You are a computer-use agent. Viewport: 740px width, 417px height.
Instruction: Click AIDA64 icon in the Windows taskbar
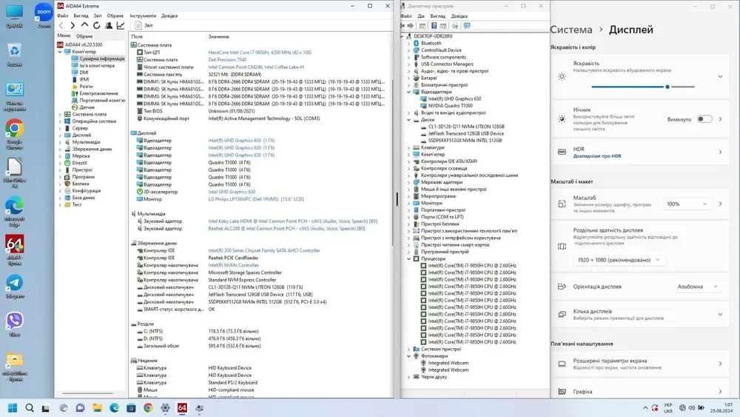click(182, 408)
